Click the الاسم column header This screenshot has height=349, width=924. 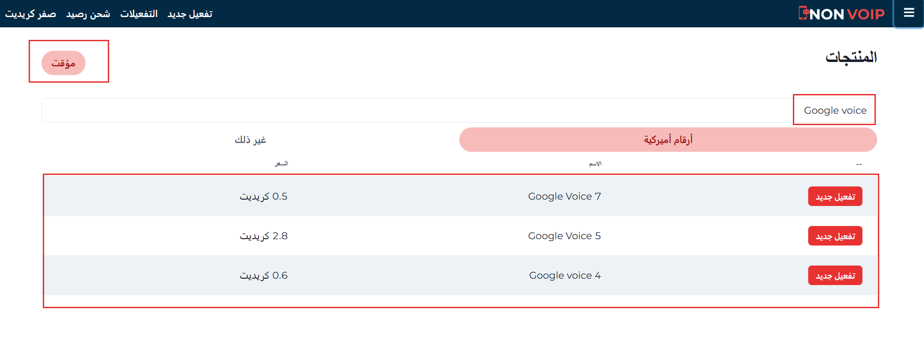coord(595,164)
